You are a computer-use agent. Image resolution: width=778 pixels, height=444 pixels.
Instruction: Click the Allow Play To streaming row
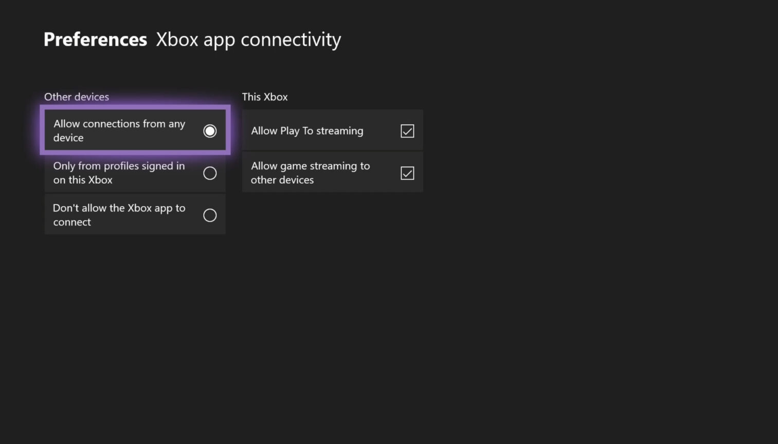coord(332,131)
